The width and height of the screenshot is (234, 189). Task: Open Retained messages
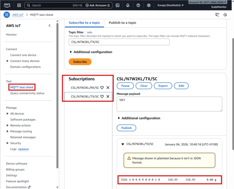click(23, 137)
